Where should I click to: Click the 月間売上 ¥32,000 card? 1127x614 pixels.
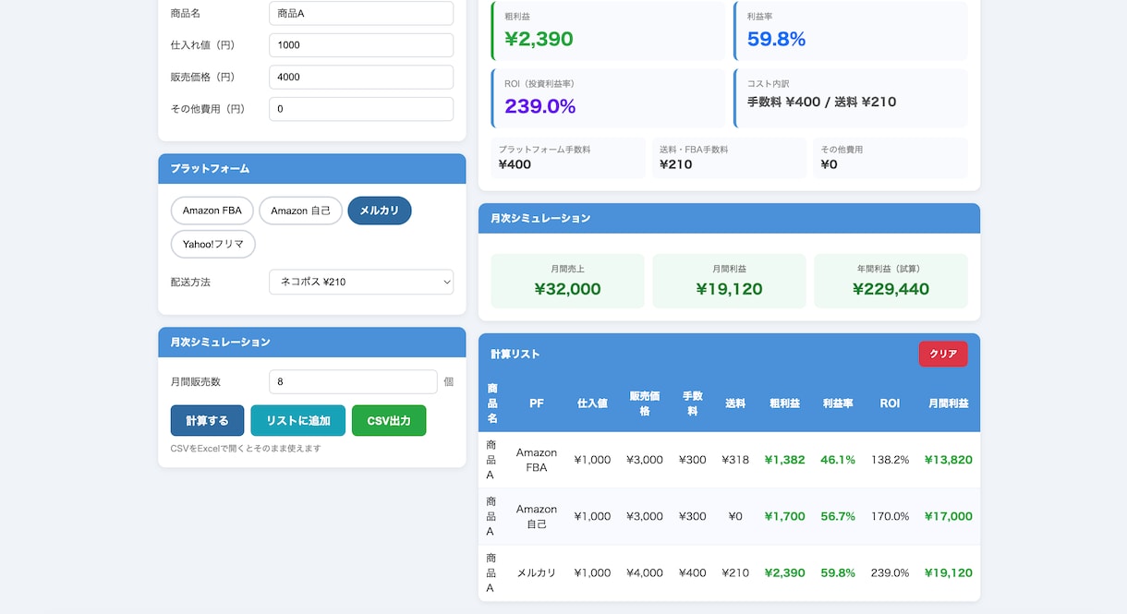pyautogui.click(x=568, y=281)
